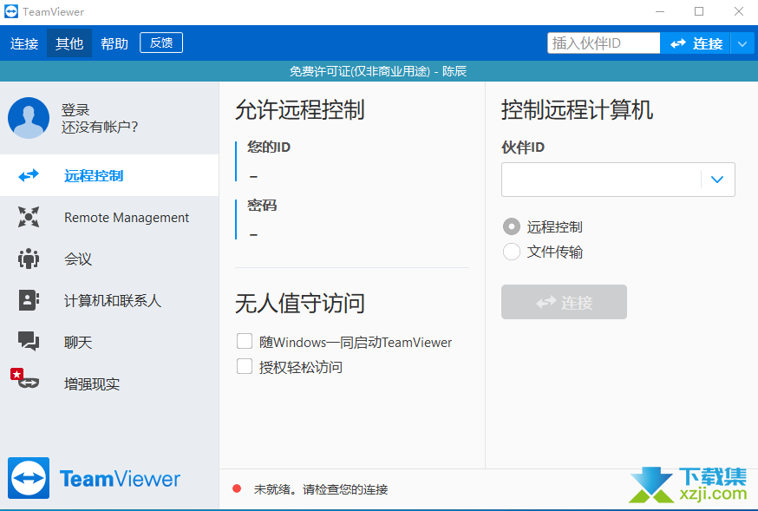Open the dropdown next to top 连接 button
The height and width of the screenshot is (511, 758).
742,43
